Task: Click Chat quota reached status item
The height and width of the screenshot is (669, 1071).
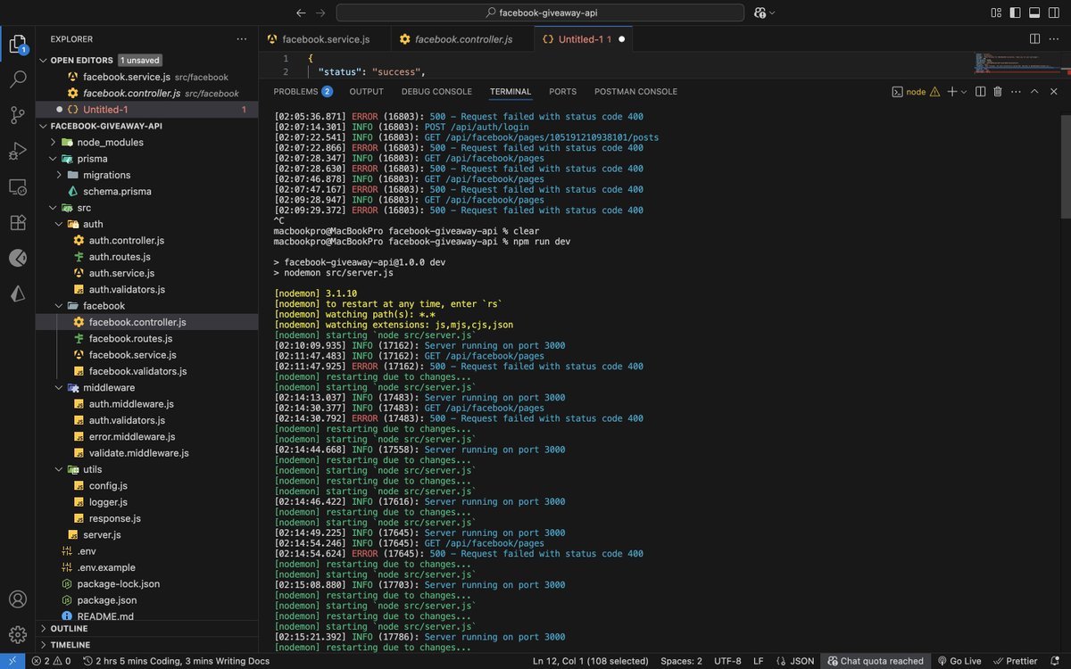Action: click(x=875, y=661)
